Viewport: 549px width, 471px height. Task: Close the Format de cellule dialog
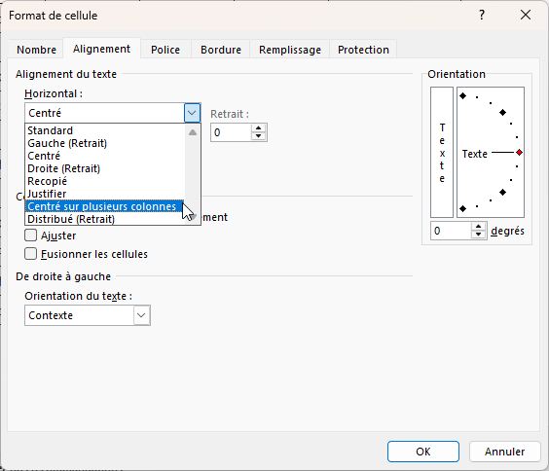526,15
